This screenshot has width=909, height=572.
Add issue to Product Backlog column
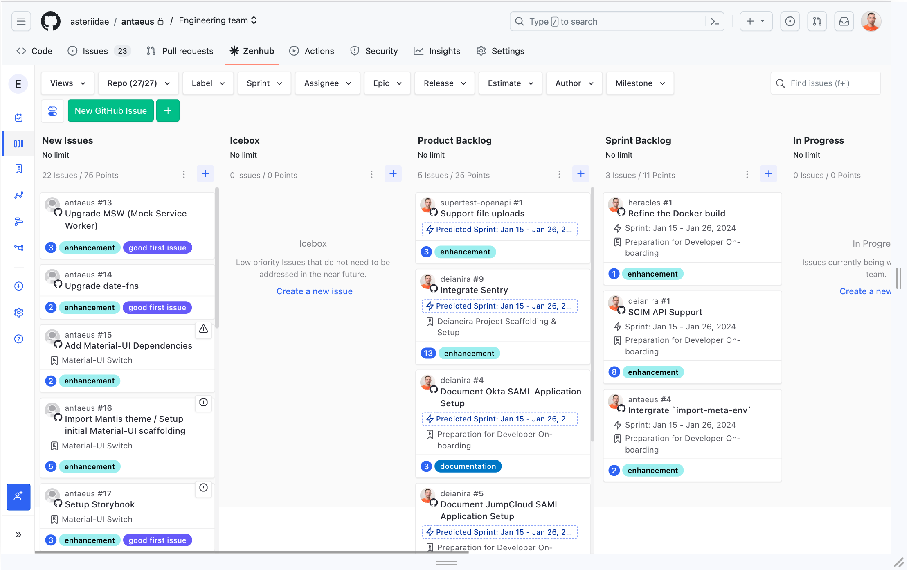(x=581, y=174)
